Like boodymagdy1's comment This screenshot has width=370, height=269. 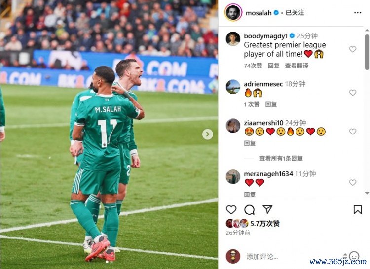(353, 49)
